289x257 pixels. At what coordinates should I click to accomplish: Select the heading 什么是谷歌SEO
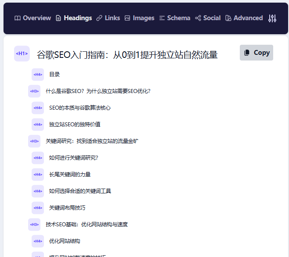tap(98, 91)
